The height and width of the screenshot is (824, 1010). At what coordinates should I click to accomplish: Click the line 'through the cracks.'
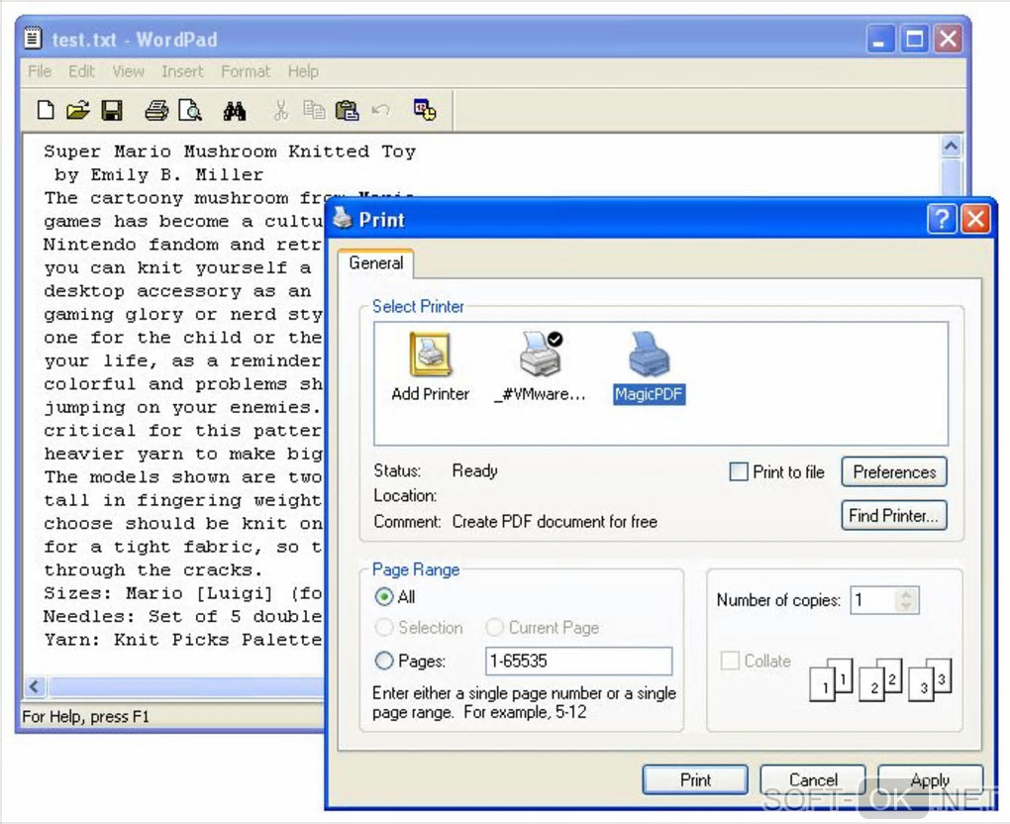point(153,570)
